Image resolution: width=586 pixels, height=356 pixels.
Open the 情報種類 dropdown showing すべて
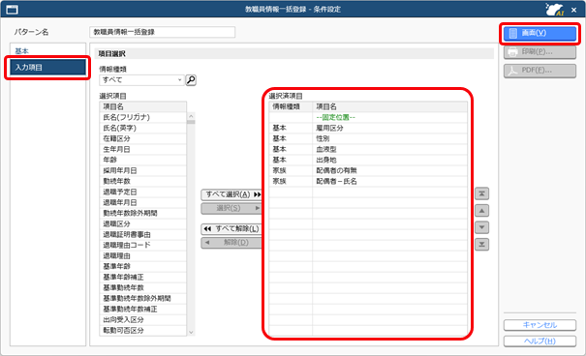(142, 80)
